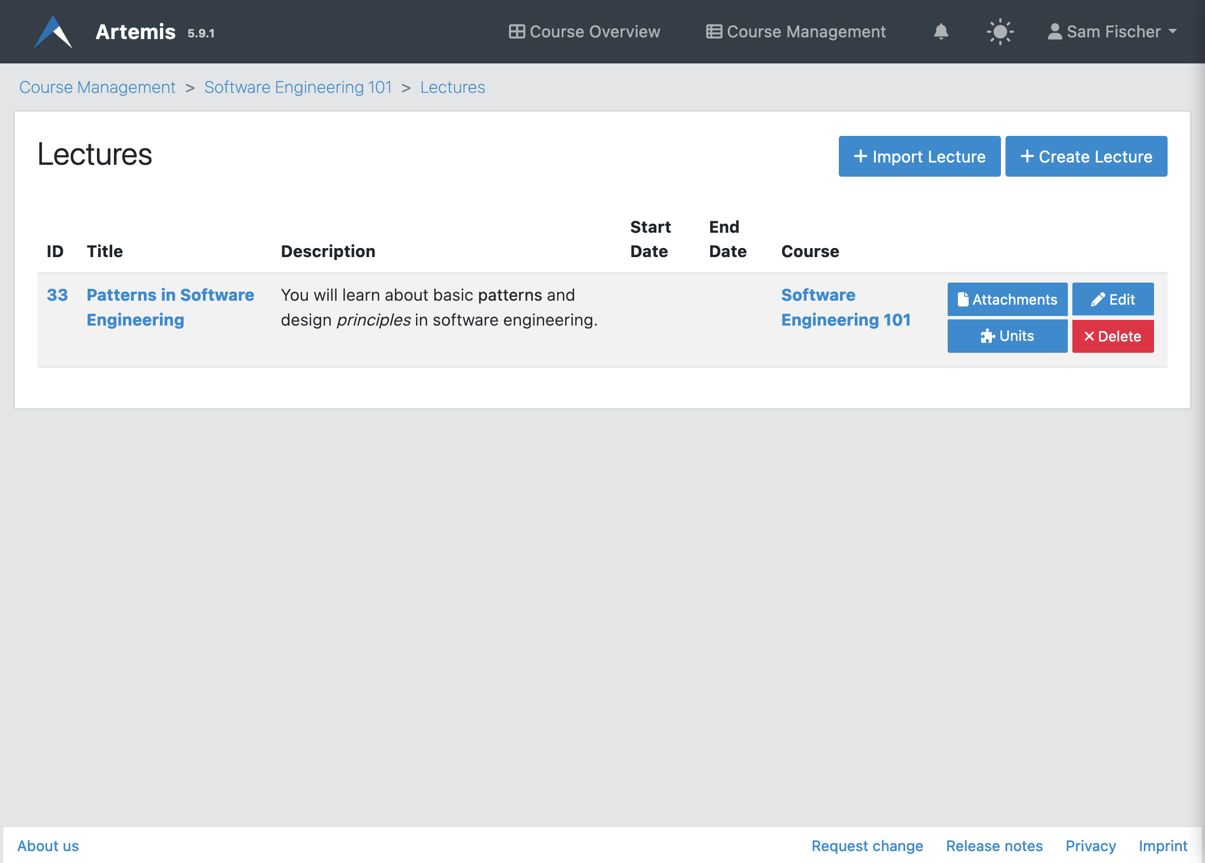Click the Artemis logo icon
Viewport: 1205px width, 863px height.
click(x=53, y=32)
